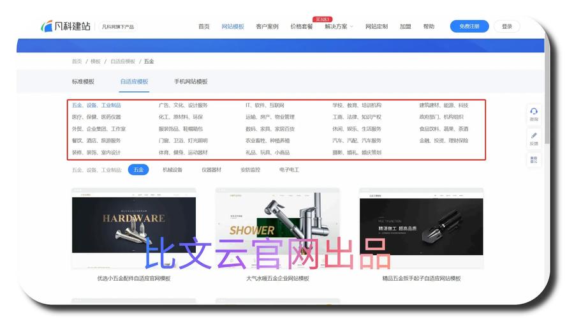Open 精品五金扳手起子自适应网站模板 title
The height and width of the screenshot is (319, 567).
(x=422, y=279)
